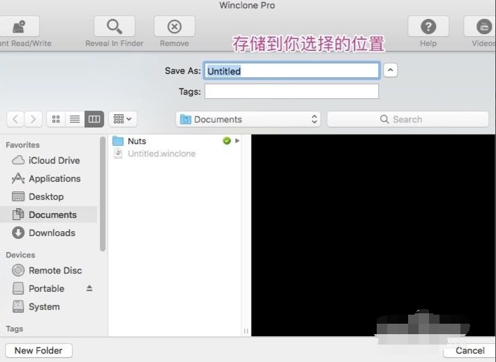Eject the Portable drive

(x=89, y=288)
